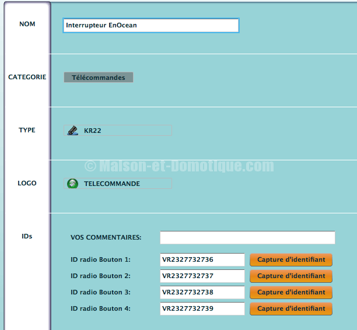Capture identifier for Bouton 2
The width and height of the screenshot is (357, 330).
point(291,276)
